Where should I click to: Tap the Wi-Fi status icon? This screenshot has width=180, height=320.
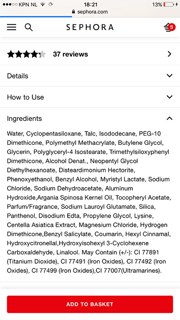coord(42,4)
